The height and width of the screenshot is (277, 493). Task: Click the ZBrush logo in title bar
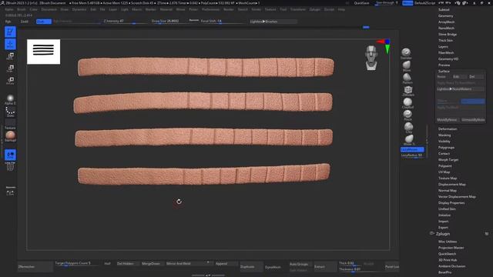coord(2,3)
